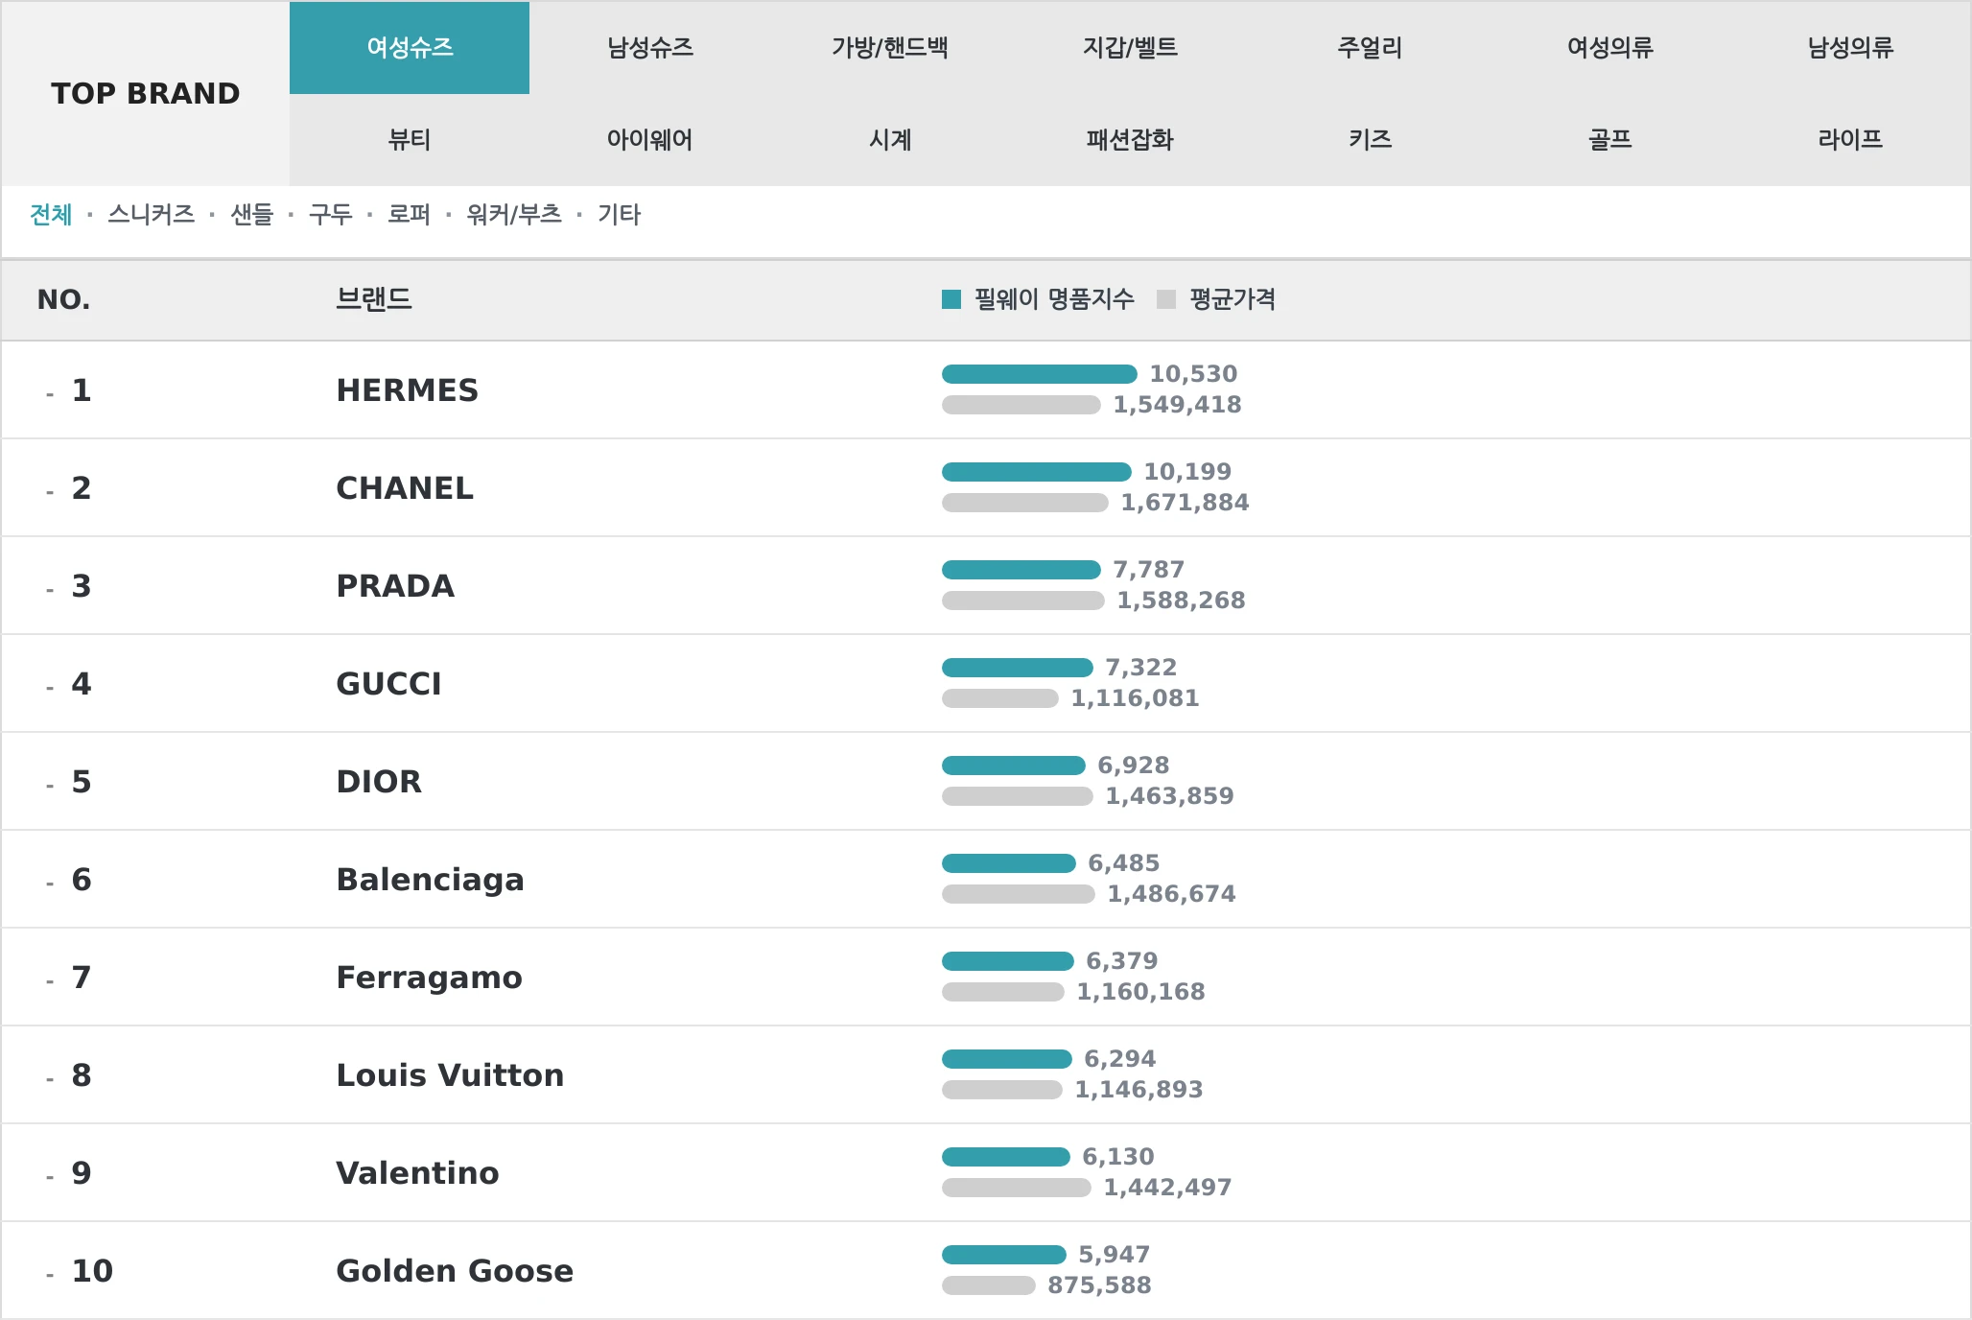Open the 여성의류 tab
The image size is (1972, 1320).
[x=1610, y=48]
